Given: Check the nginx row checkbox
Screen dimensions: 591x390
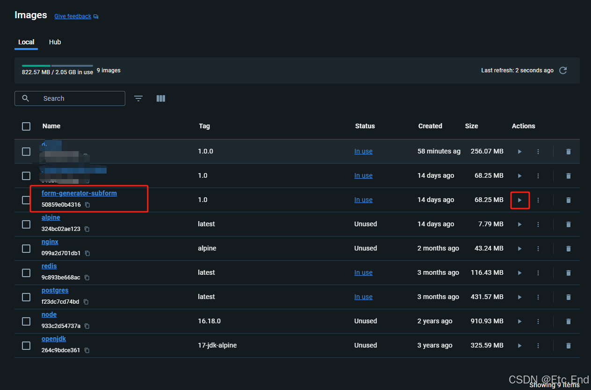Looking at the screenshot, I should point(26,249).
